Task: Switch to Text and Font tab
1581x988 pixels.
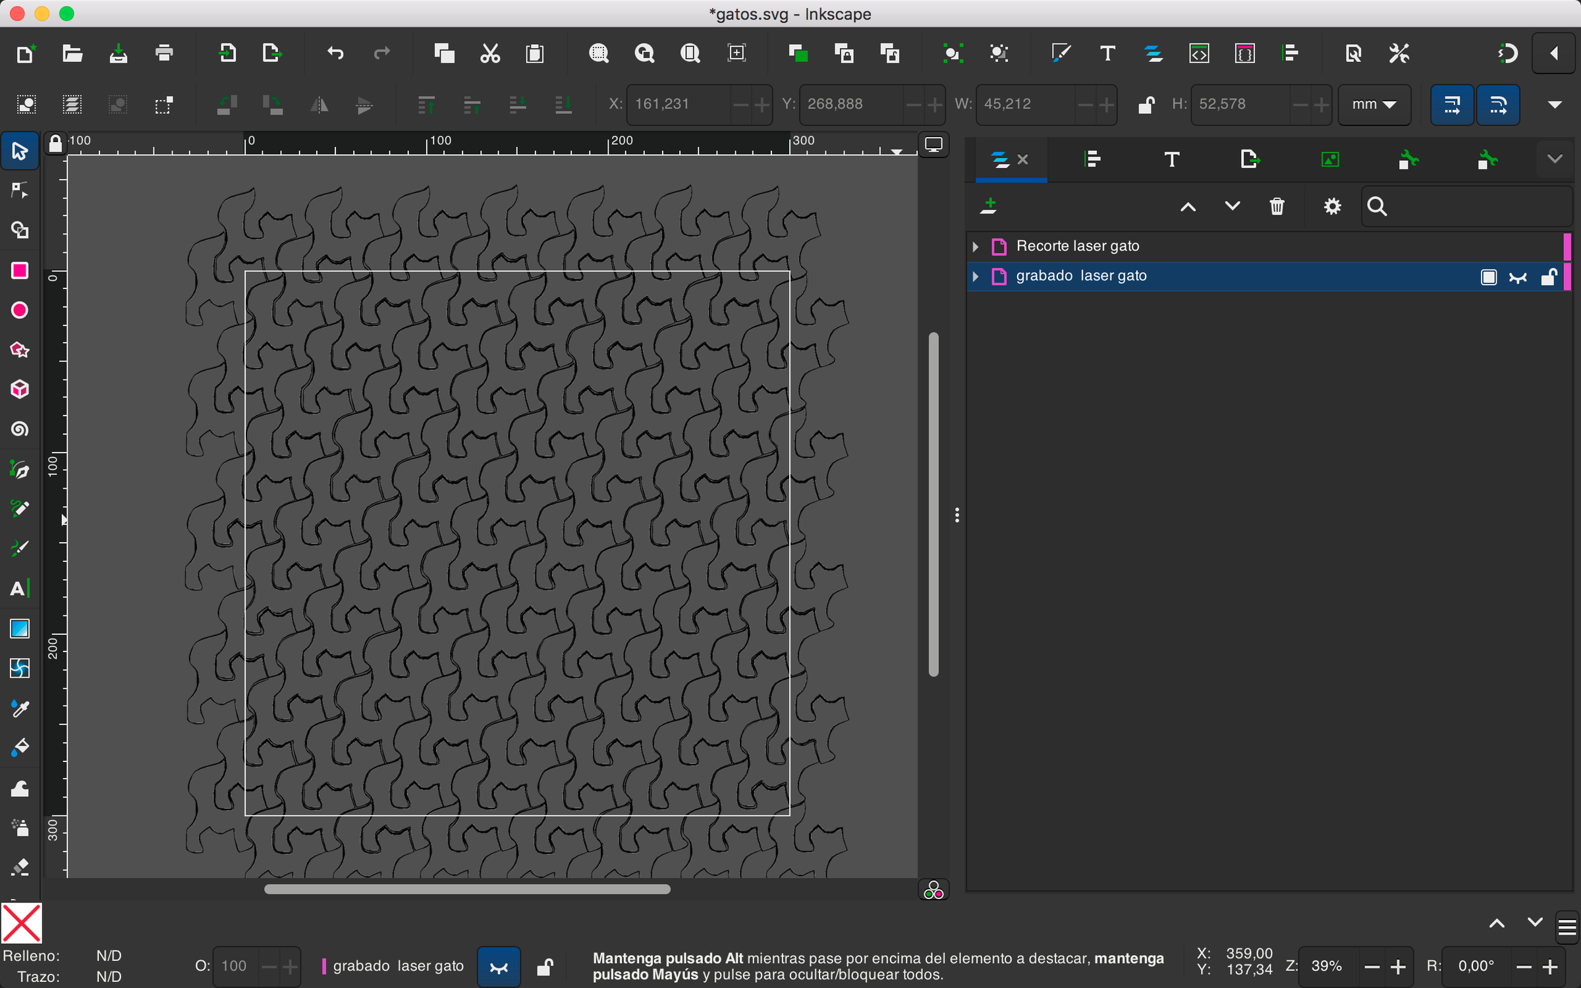Action: click(x=1171, y=159)
